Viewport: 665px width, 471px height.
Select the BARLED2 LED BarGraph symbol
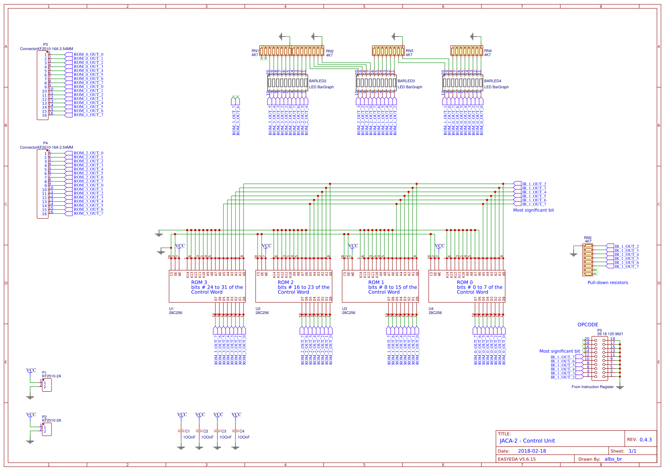[x=287, y=83]
